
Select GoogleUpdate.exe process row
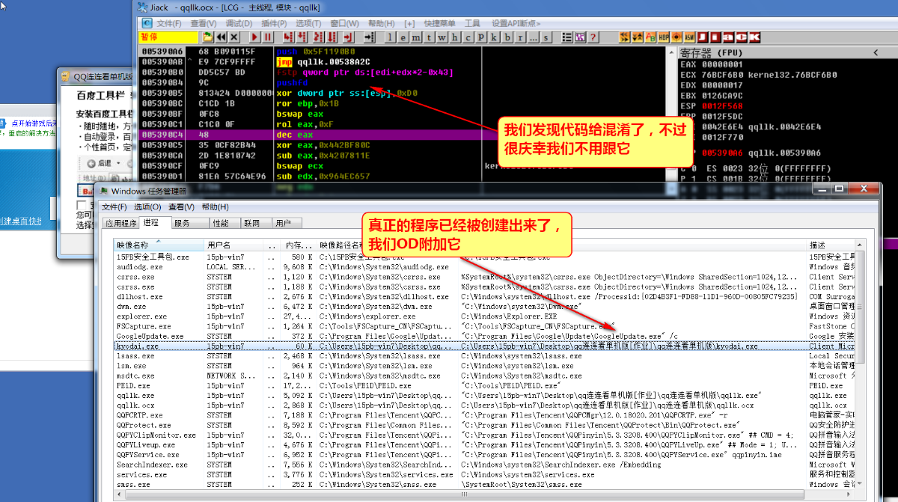click(x=484, y=337)
